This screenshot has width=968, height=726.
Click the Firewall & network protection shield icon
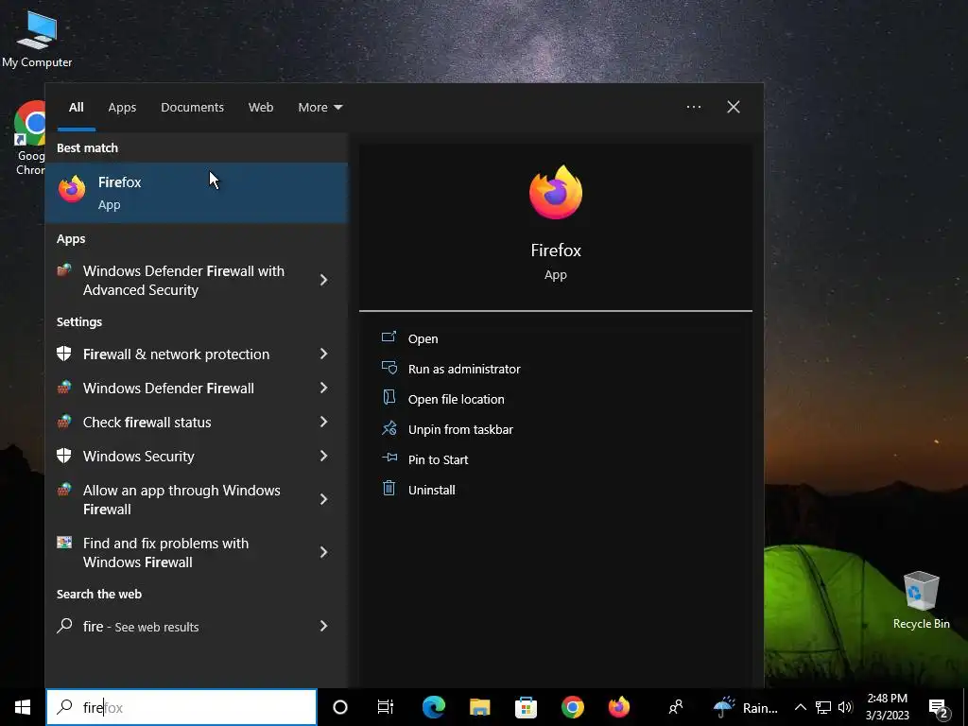coord(64,354)
